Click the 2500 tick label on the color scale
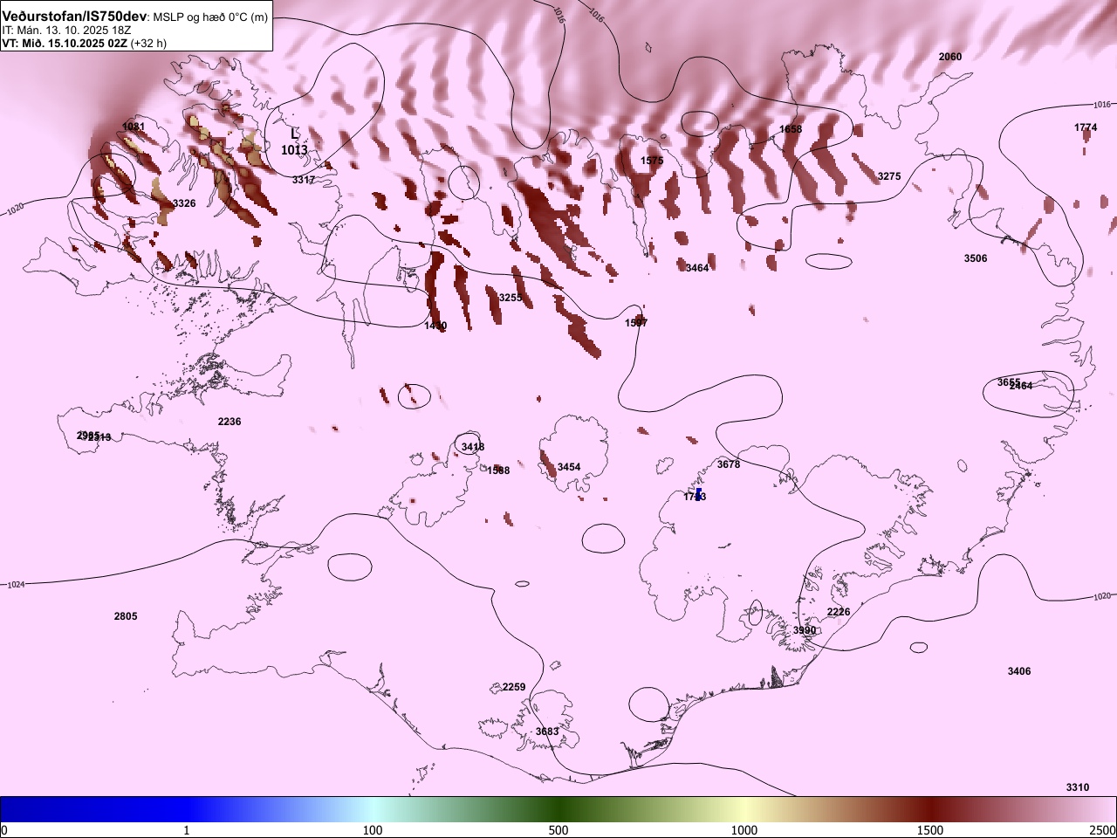 tap(1102, 829)
